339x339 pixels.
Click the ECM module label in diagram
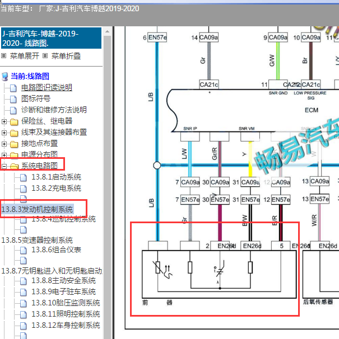click(x=312, y=110)
